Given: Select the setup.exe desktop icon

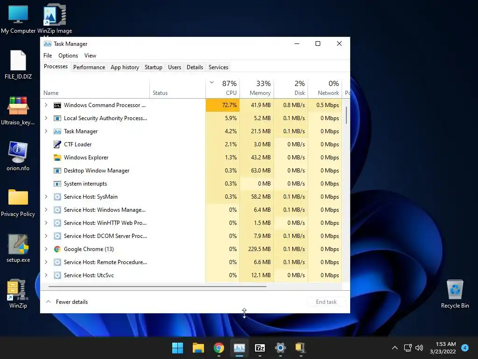Looking at the screenshot, I should tap(18, 248).
